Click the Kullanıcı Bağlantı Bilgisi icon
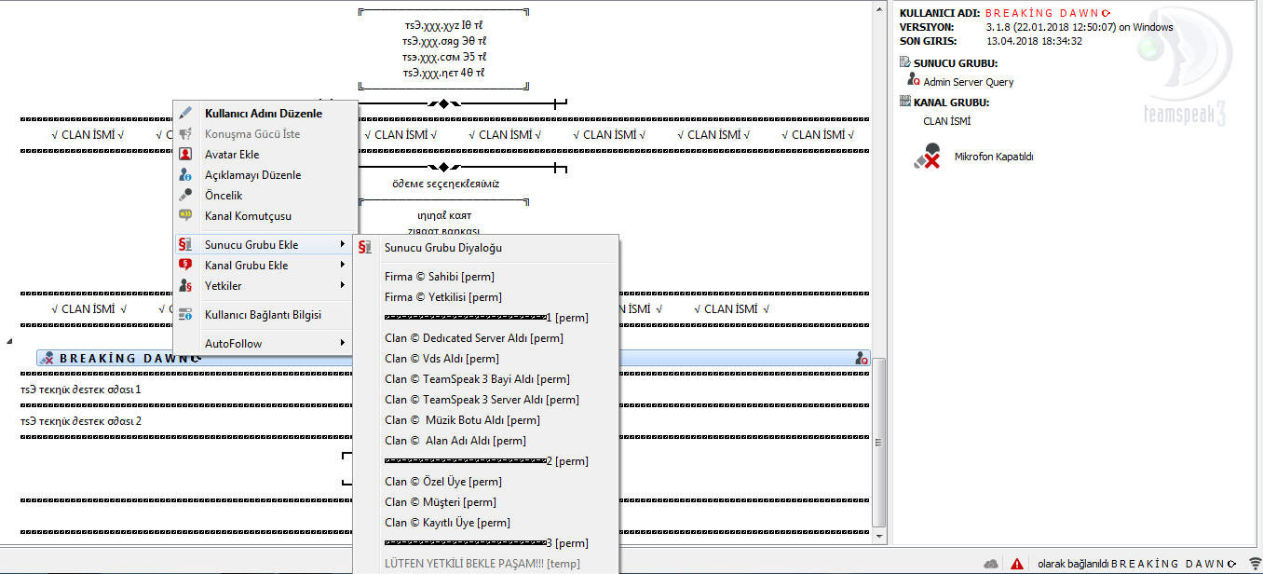1263x574 pixels. [185, 315]
